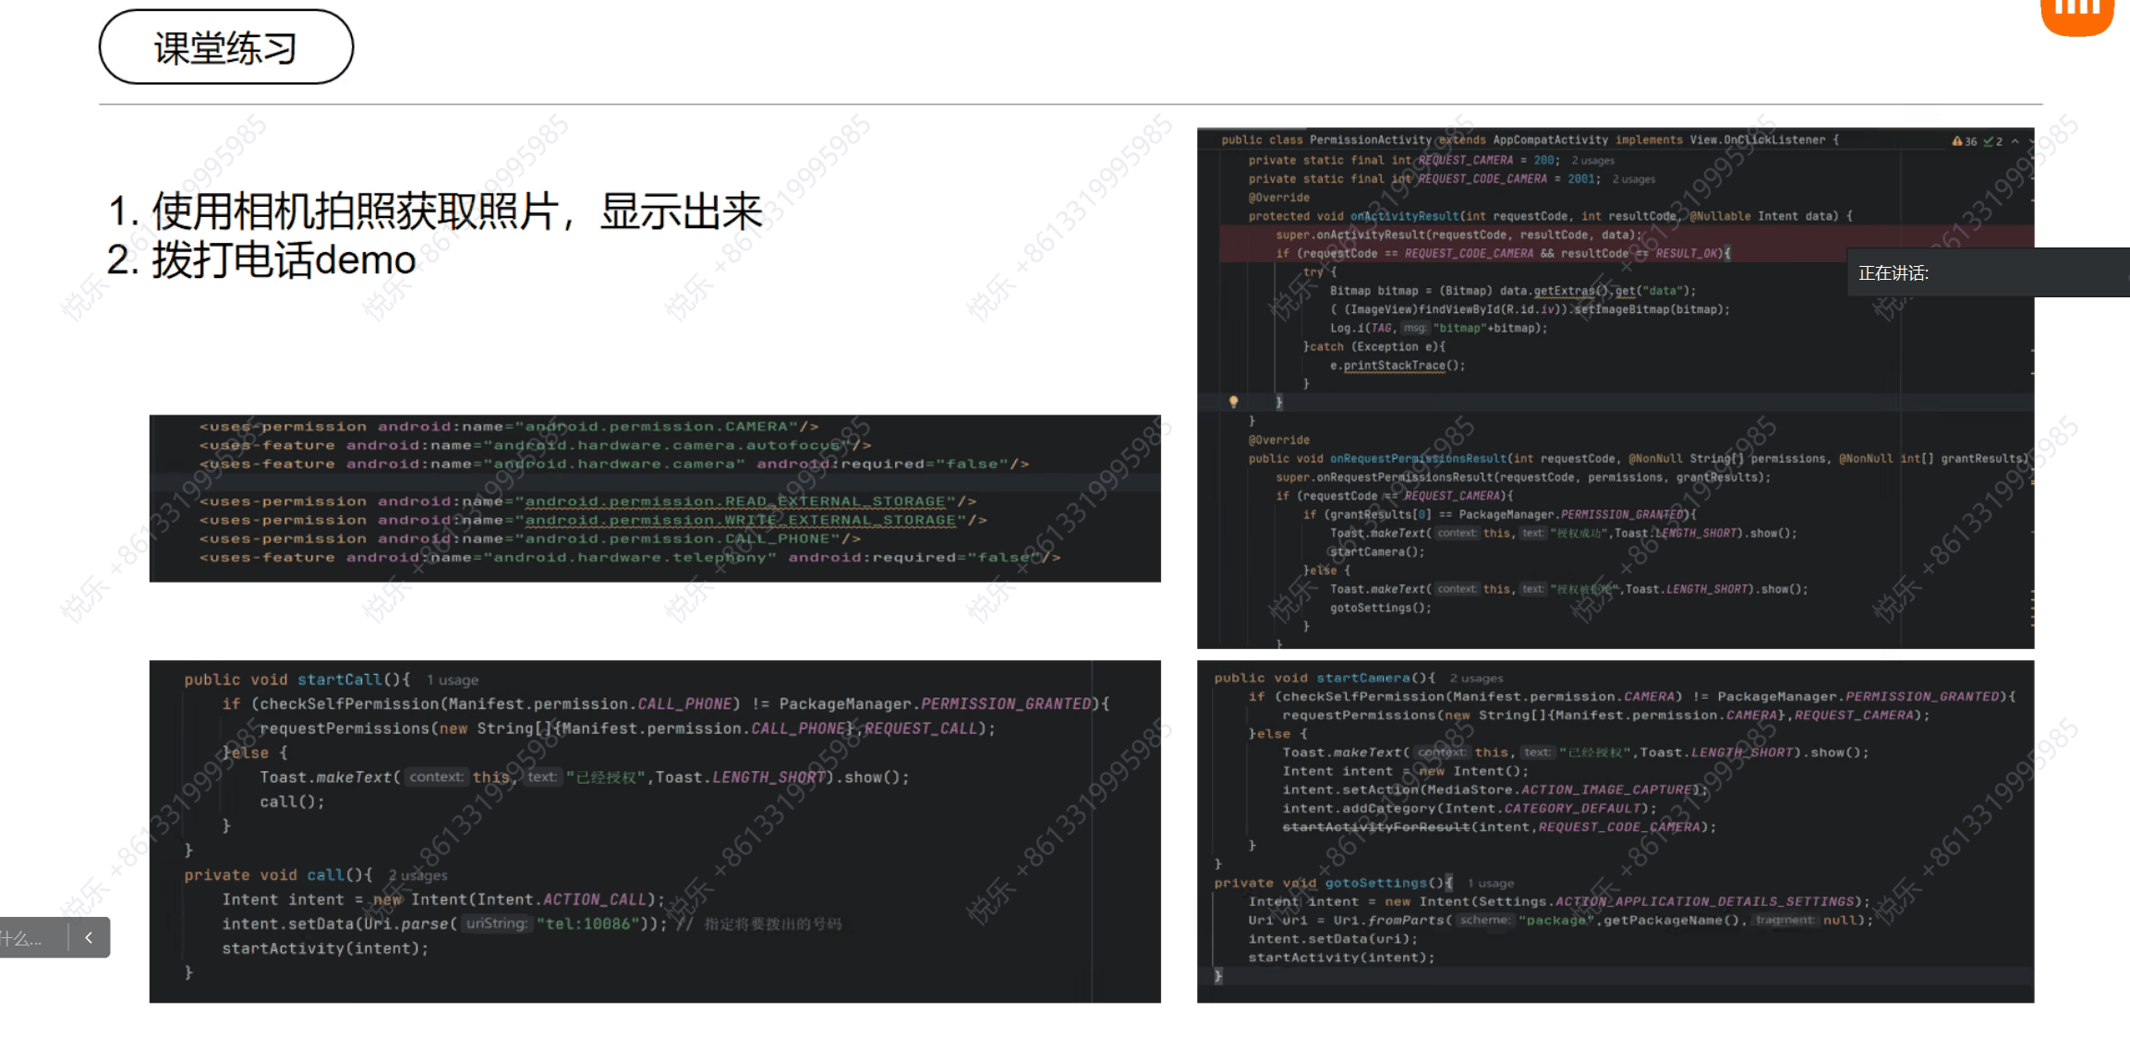
Task: Click 'startCamera();' call in permission result
Action: [1377, 551]
